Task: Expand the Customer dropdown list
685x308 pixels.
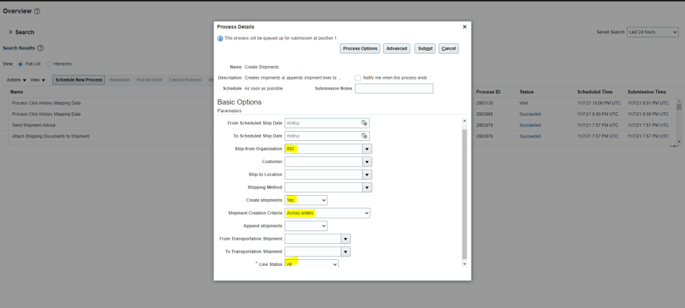Action: (x=367, y=162)
